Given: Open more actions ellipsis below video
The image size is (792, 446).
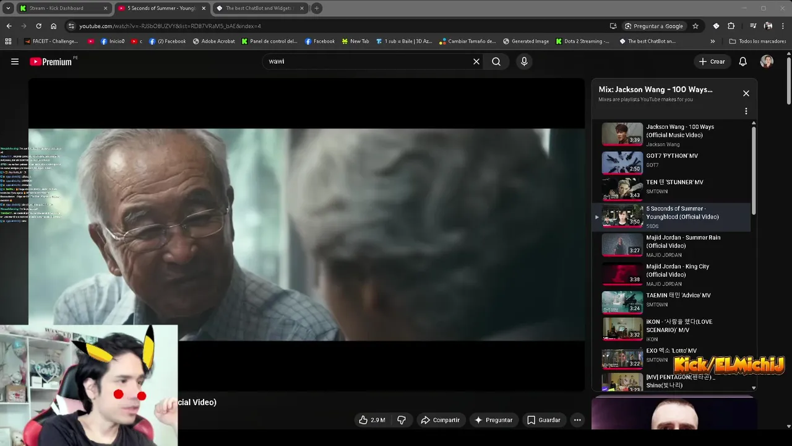Looking at the screenshot, I should (x=577, y=420).
